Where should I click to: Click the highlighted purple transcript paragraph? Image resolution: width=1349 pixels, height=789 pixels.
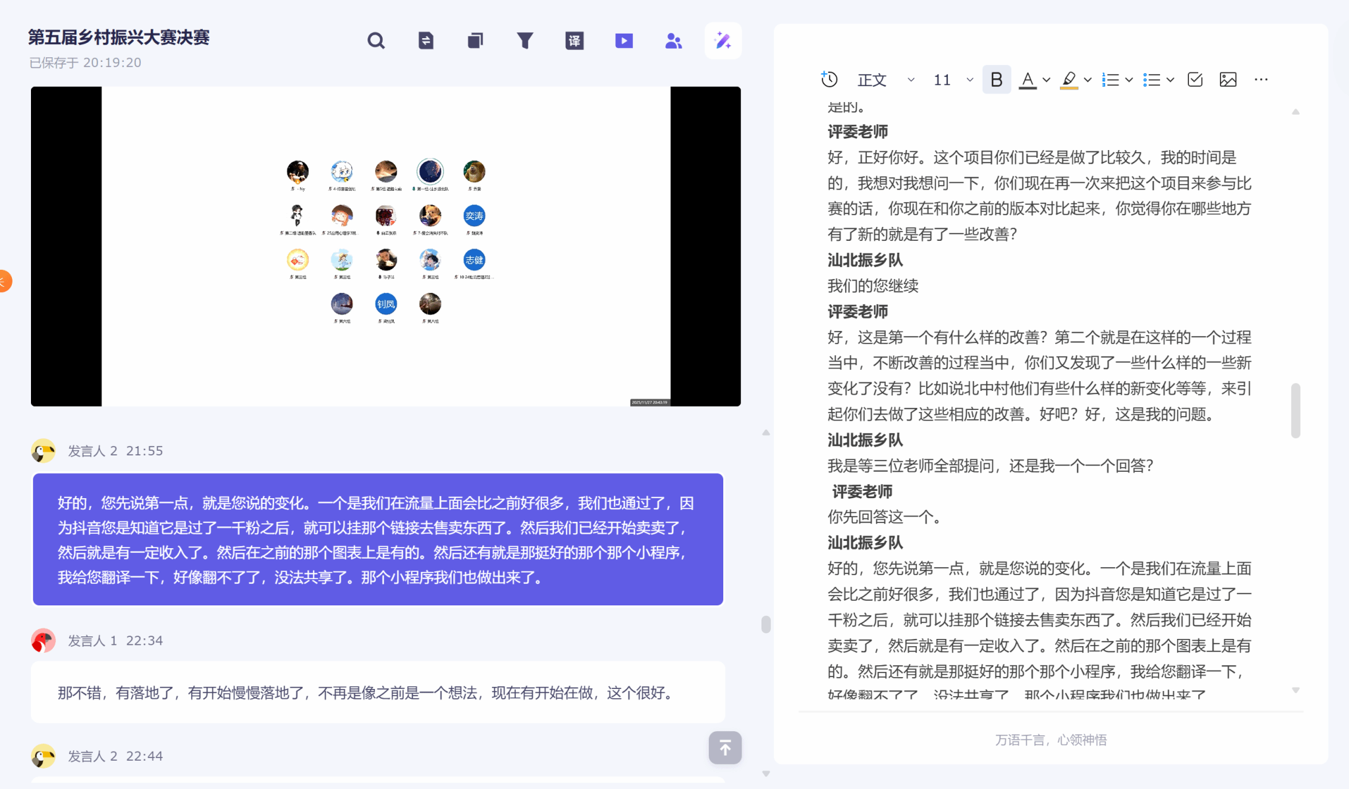377,539
